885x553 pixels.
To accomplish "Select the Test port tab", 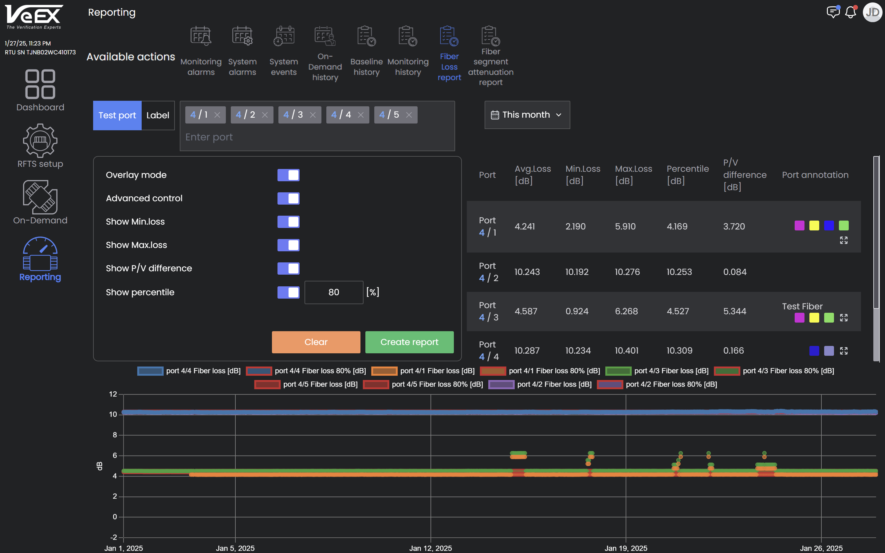I will click(x=117, y=116).
